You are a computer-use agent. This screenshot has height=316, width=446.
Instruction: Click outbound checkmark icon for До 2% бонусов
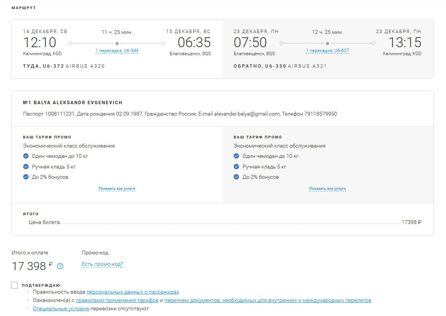pos(26,177)
